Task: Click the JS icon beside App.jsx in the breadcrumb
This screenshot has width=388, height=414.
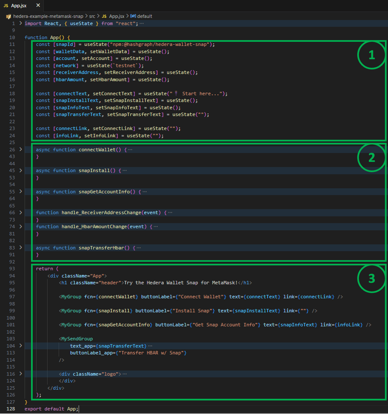Action: (x=104, y=16)
